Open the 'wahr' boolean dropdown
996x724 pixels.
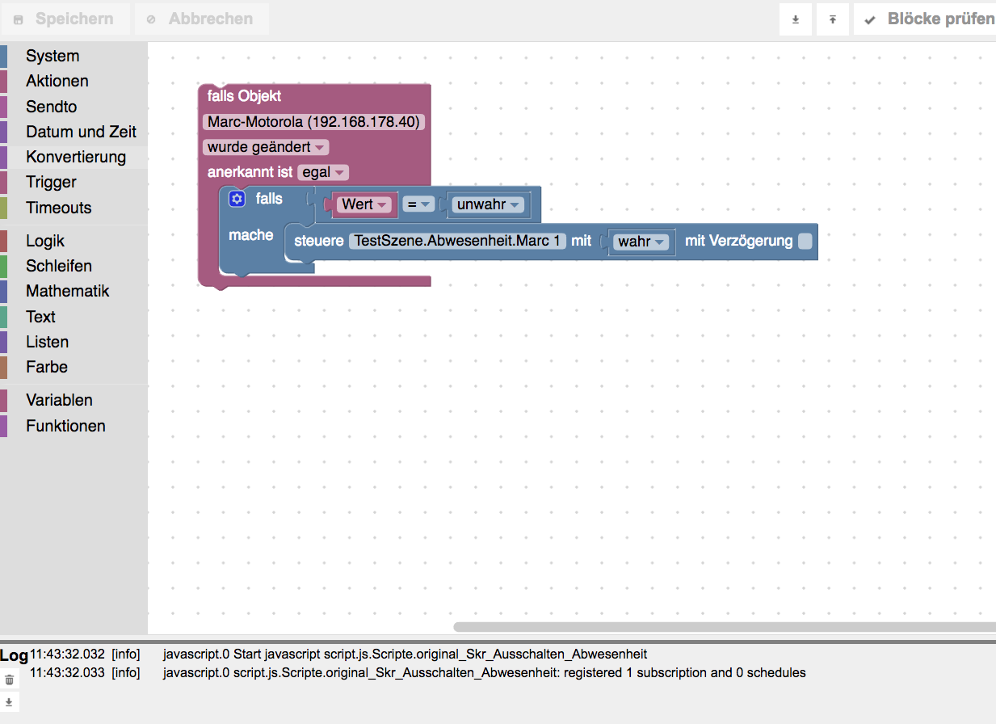pos(642,242)
